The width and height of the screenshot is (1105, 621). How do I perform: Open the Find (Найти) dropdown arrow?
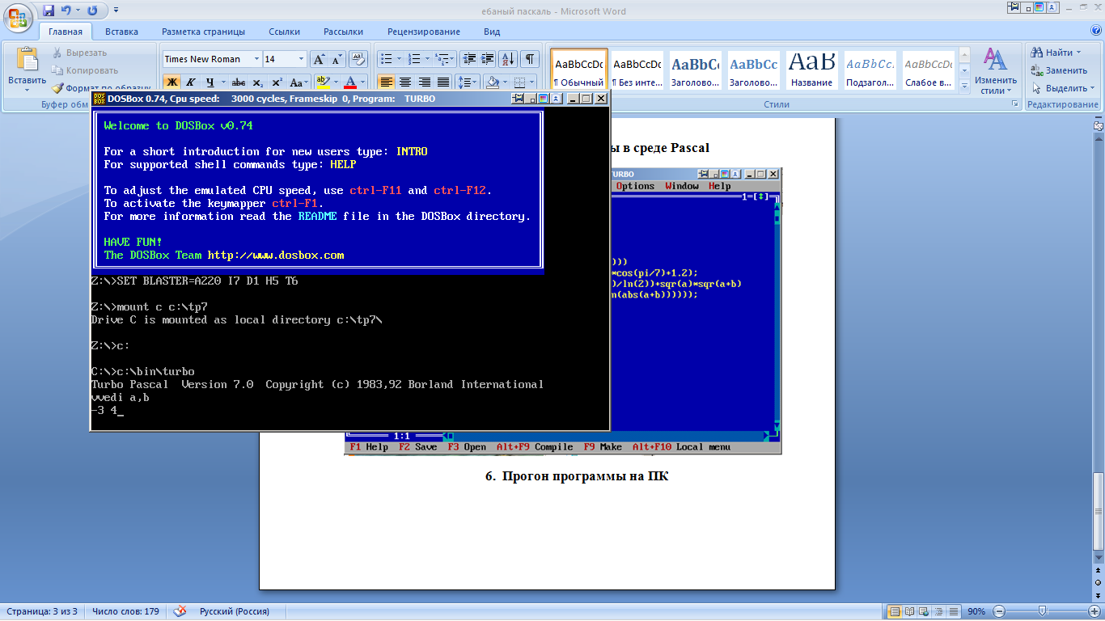click(1078, 53)
